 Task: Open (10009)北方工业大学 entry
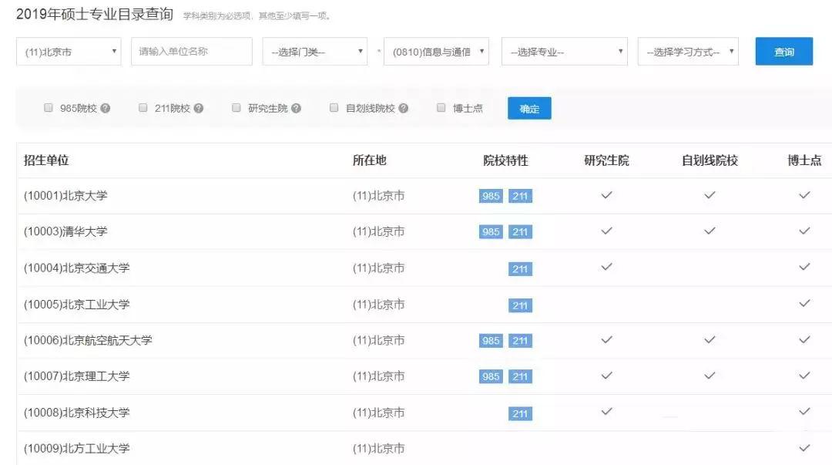point(77,449)
